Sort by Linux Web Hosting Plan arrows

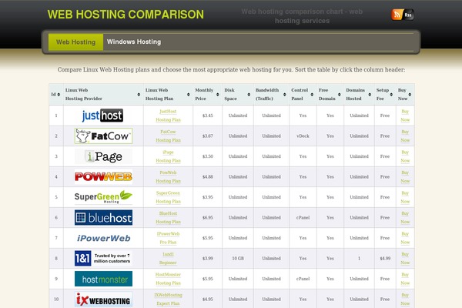click(x=189, y=94)
